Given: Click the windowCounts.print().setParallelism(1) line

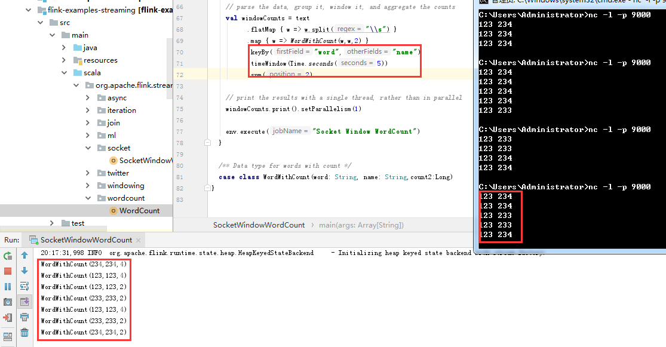Looking at the screenshot, I should point(293,109).
